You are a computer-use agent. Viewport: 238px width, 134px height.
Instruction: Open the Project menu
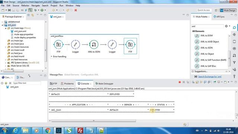coord(54,6)
